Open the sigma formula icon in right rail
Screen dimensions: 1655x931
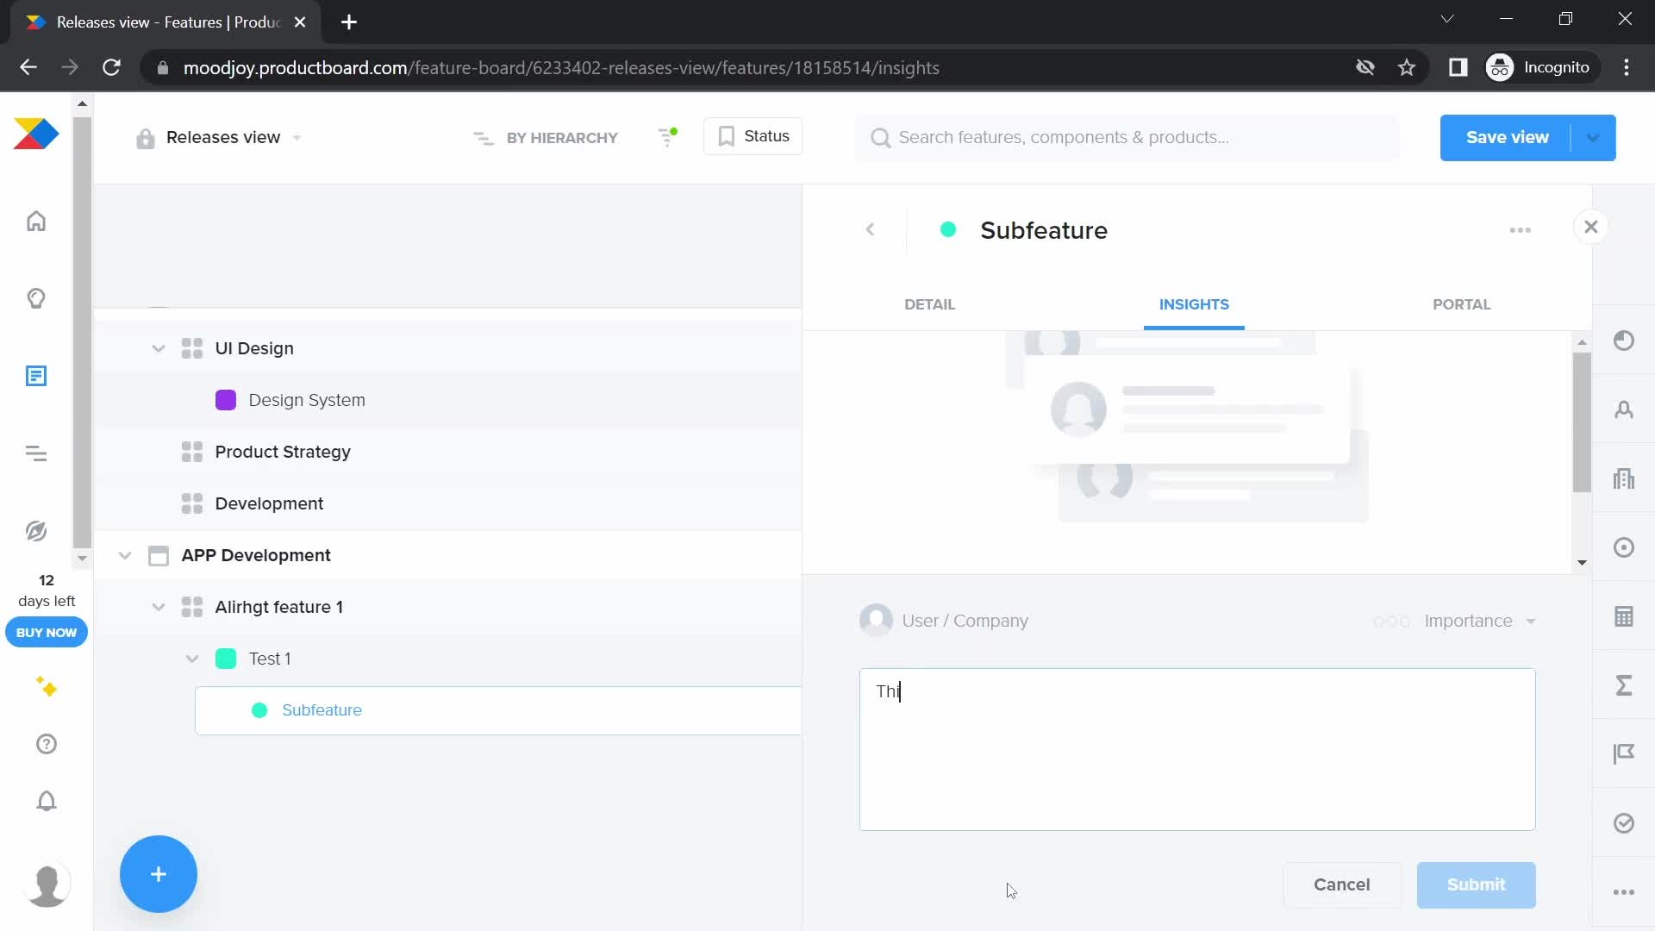[x=1624, y=685]
